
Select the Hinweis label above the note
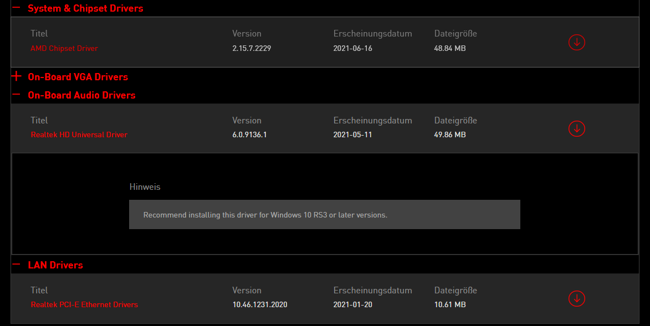(145, 187)
